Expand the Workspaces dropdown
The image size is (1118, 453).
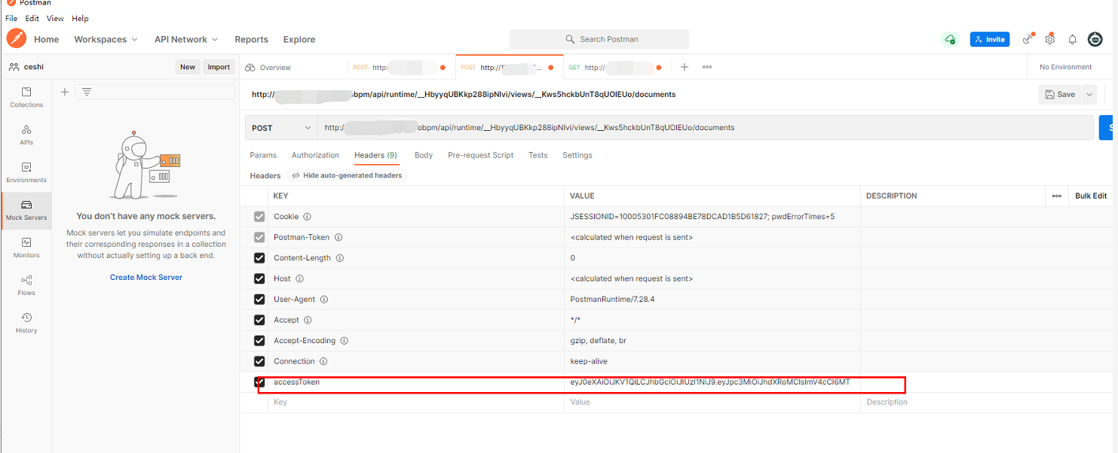coord(106,39)
